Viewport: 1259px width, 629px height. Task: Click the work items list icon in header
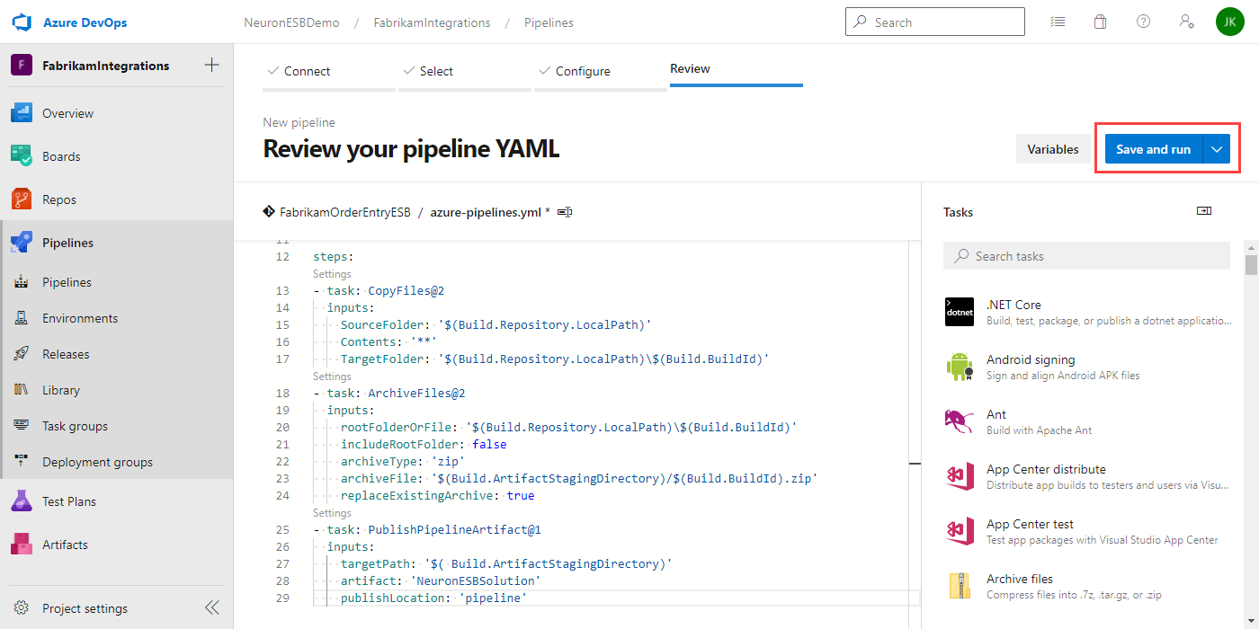pyautogui.click(x=1058, y=22)
